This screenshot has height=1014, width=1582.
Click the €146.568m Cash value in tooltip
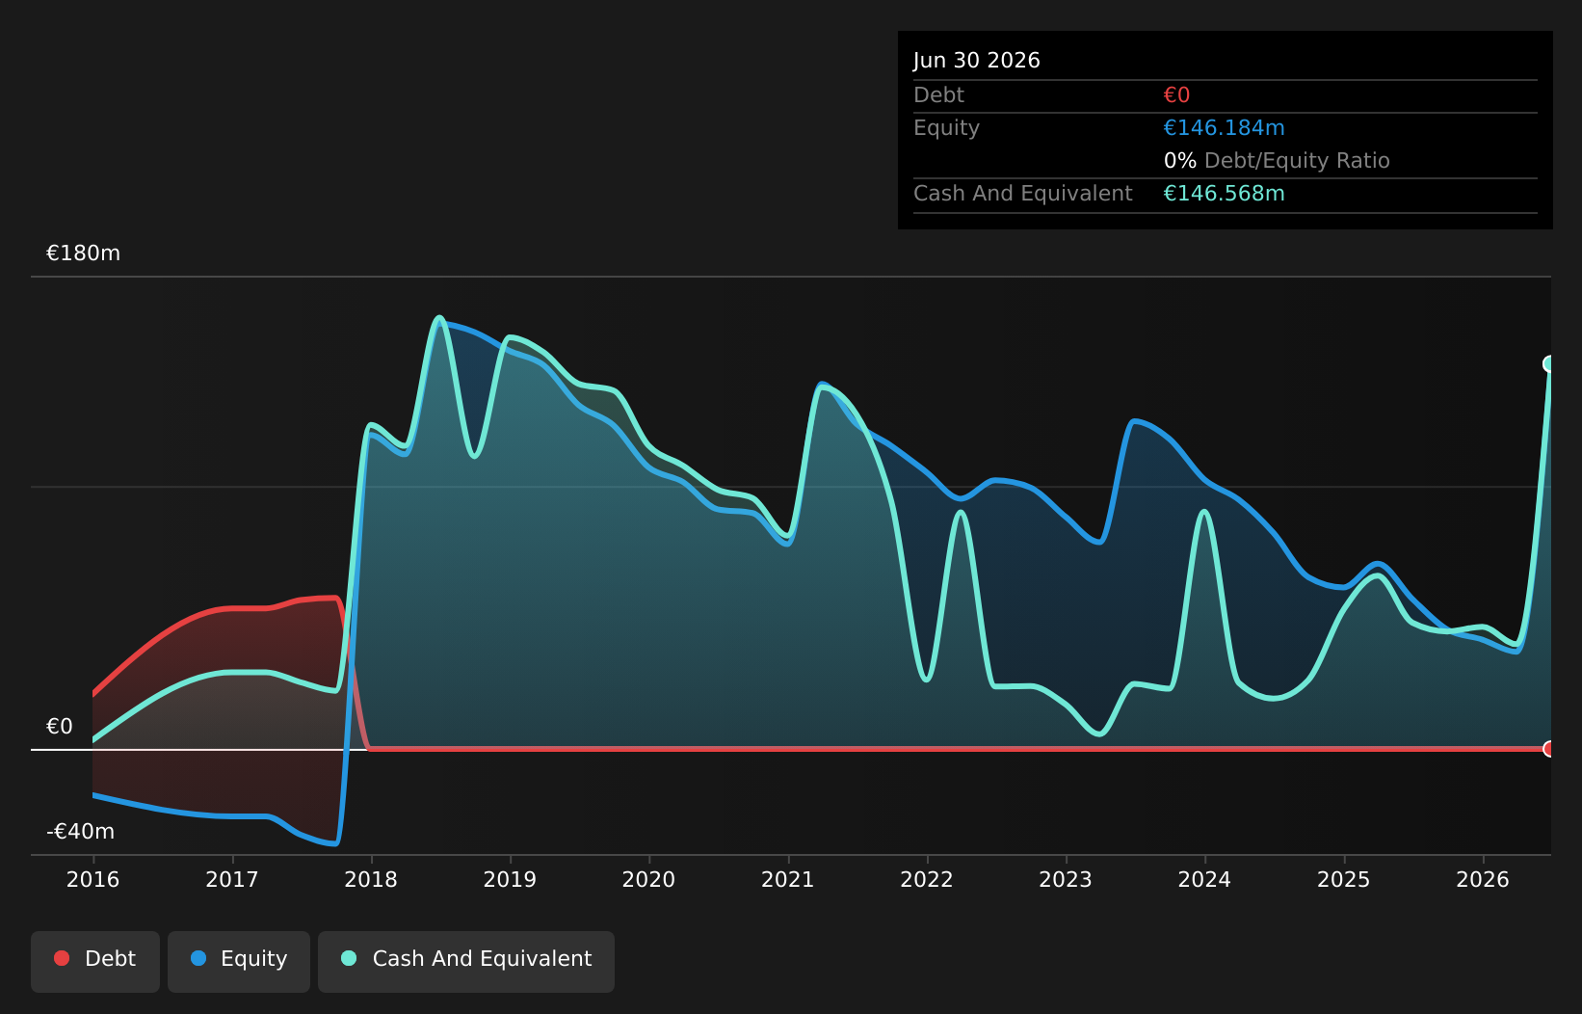1225,194
